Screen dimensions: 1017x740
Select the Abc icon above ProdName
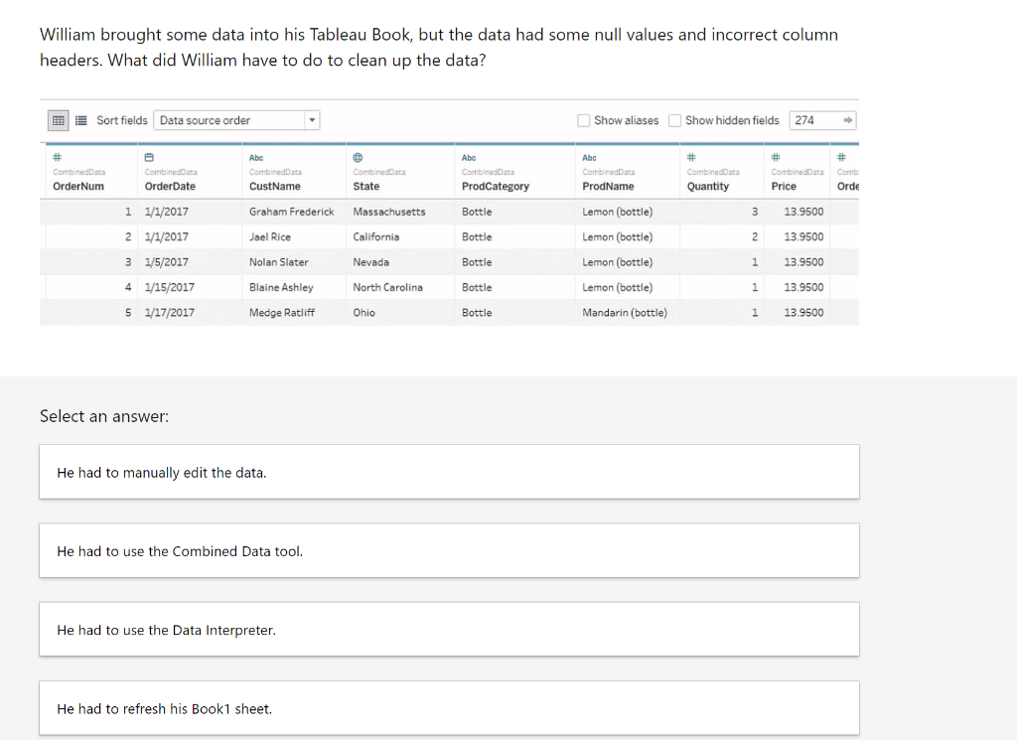tap(587, 157)
